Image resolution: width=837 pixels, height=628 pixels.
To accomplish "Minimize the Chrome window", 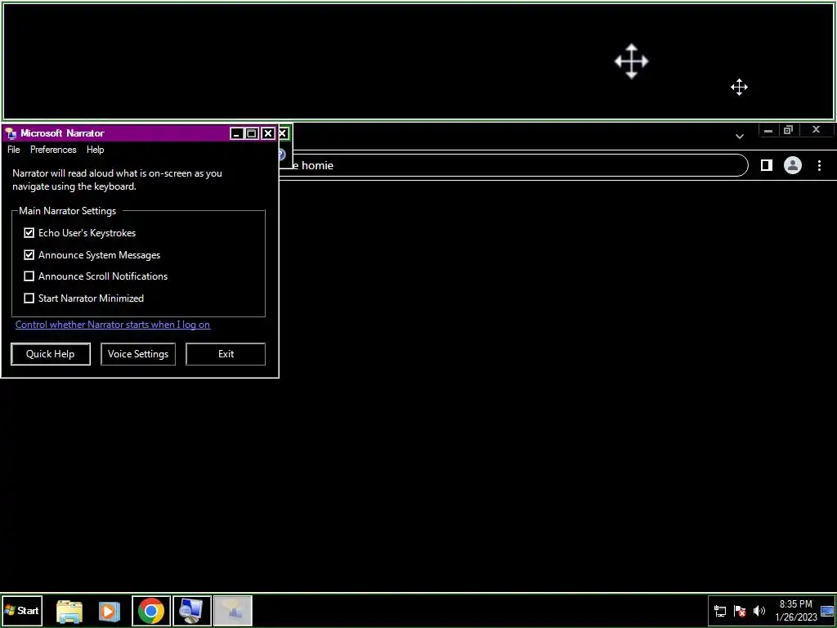I will point(768,130).
